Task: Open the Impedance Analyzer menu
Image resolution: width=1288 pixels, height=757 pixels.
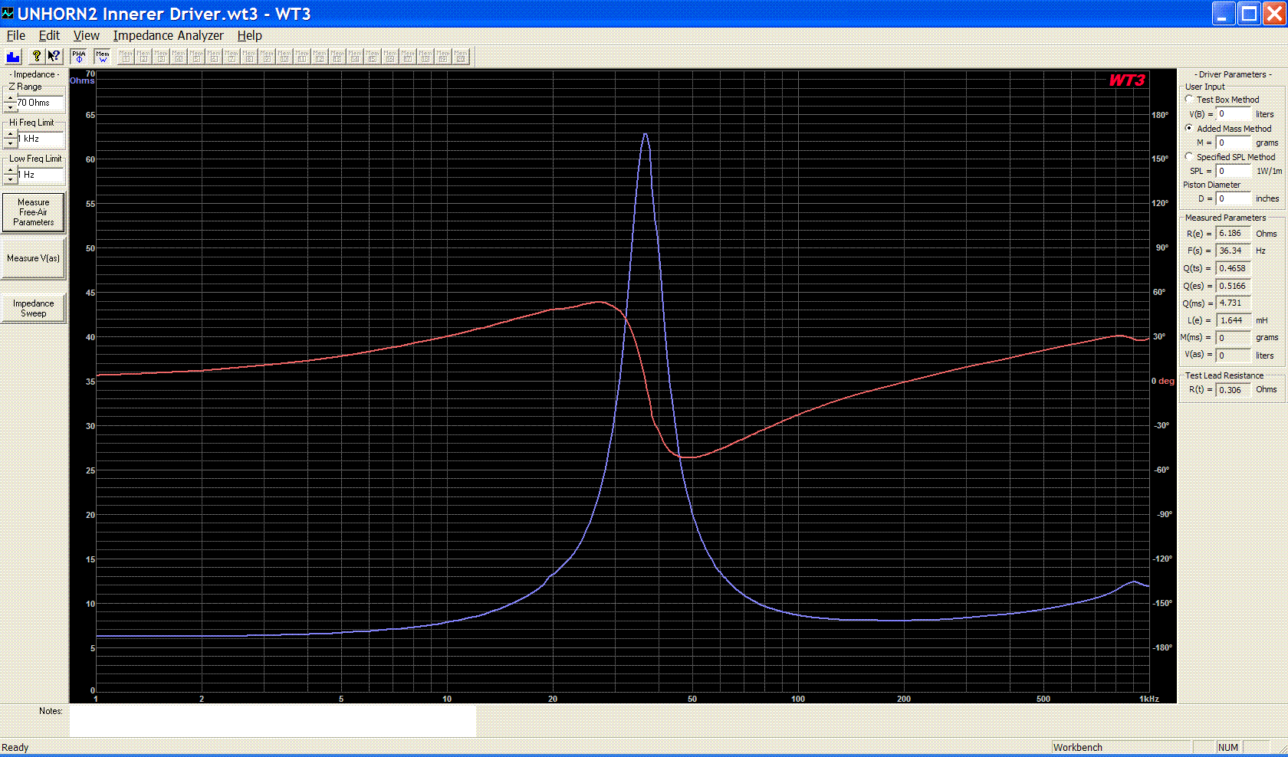Action: [x=169, y=35]
